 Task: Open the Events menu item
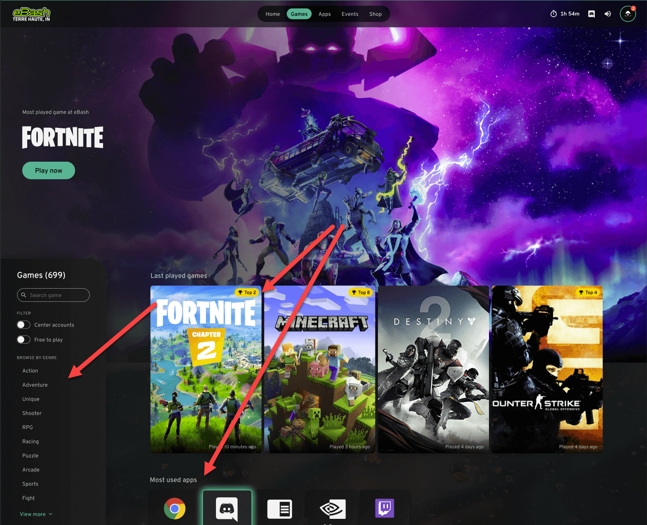[x=349, y=14]
